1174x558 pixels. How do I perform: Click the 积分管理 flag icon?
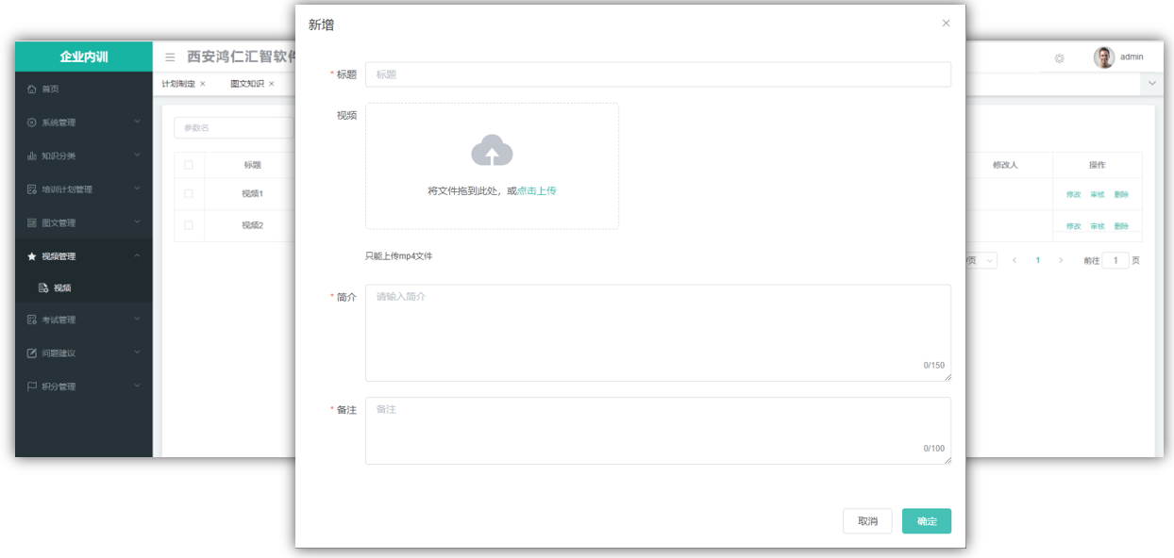point(32,386)
